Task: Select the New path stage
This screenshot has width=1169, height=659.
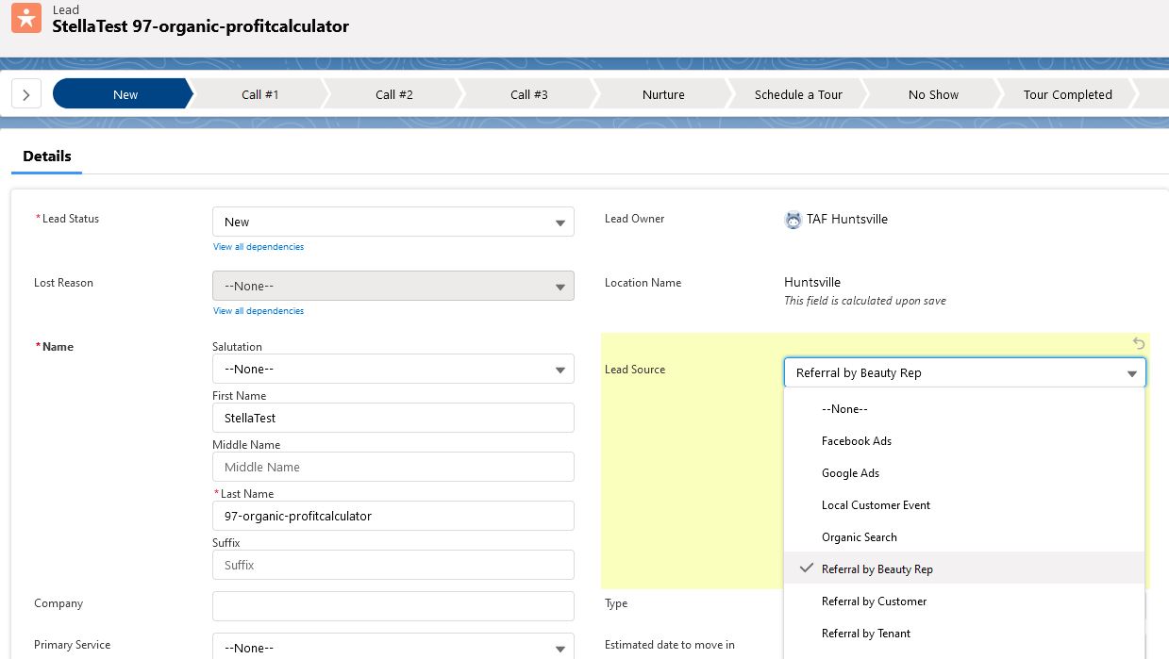Action: click(x=123, y=94)
